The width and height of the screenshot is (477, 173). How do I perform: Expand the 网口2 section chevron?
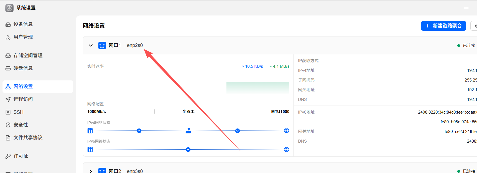91,171
